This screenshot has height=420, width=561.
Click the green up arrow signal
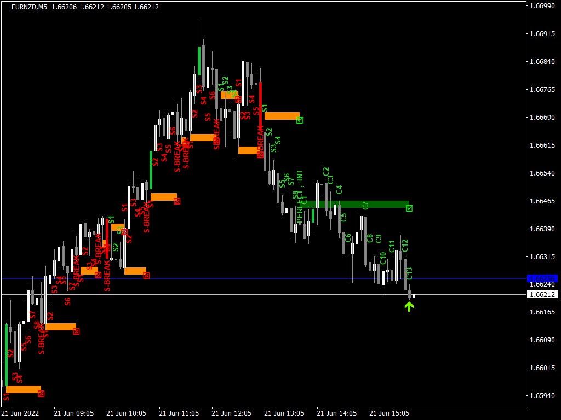coord(409,306)
